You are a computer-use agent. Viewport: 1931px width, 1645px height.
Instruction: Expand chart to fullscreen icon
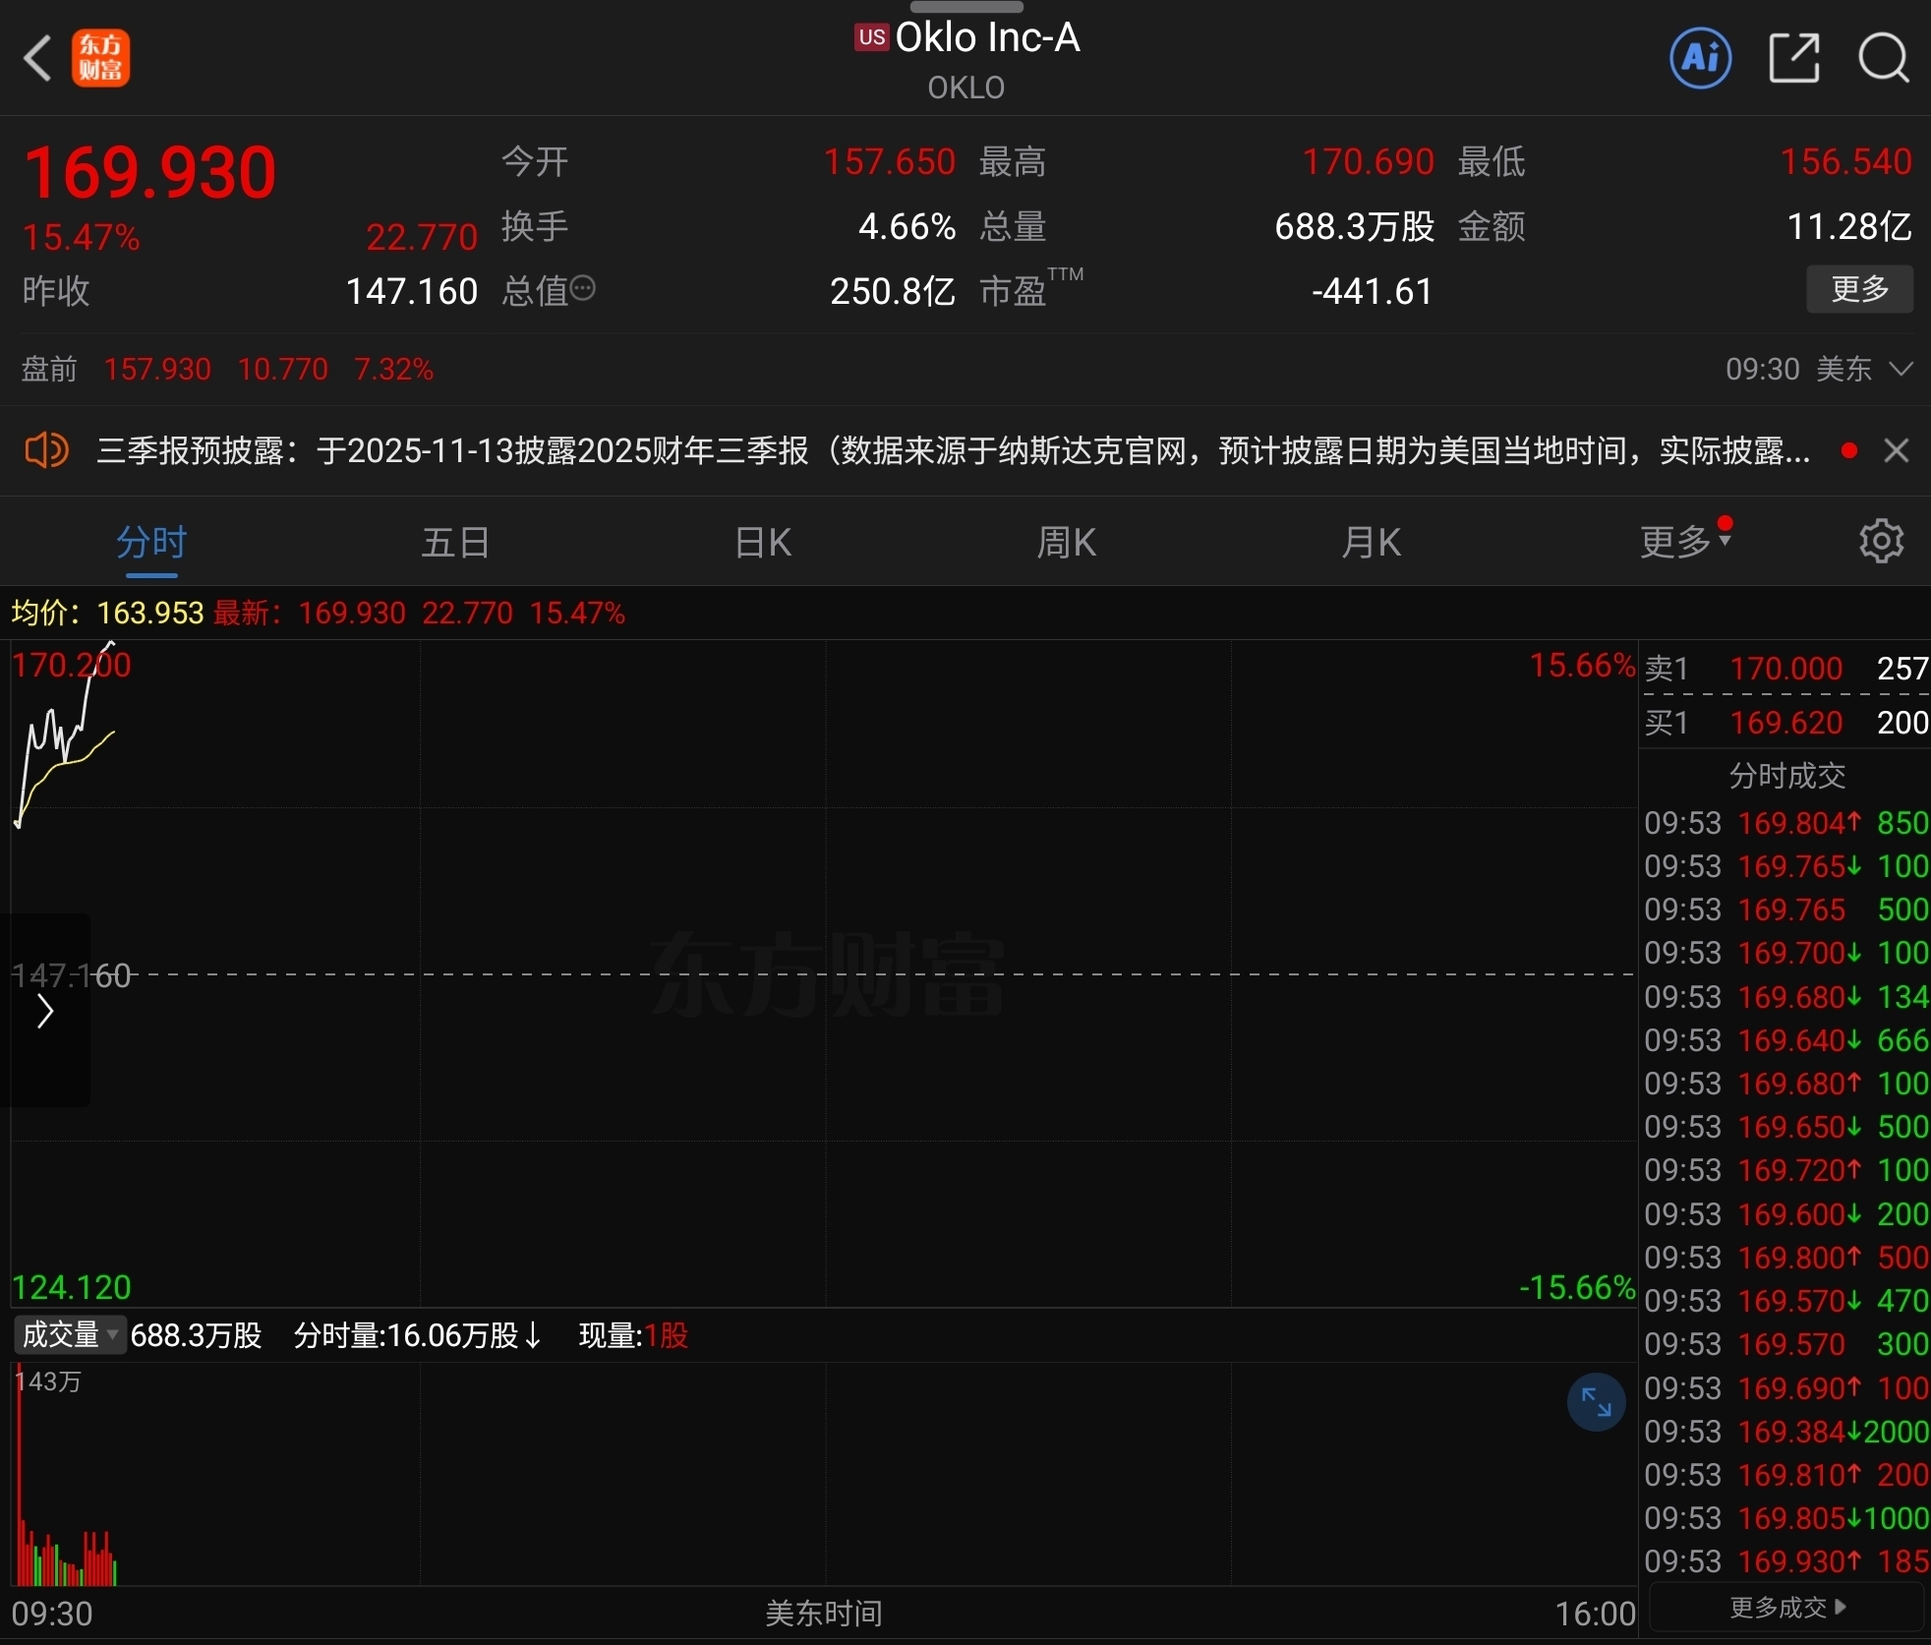pyautogui.click(x=1596, y=1401)
